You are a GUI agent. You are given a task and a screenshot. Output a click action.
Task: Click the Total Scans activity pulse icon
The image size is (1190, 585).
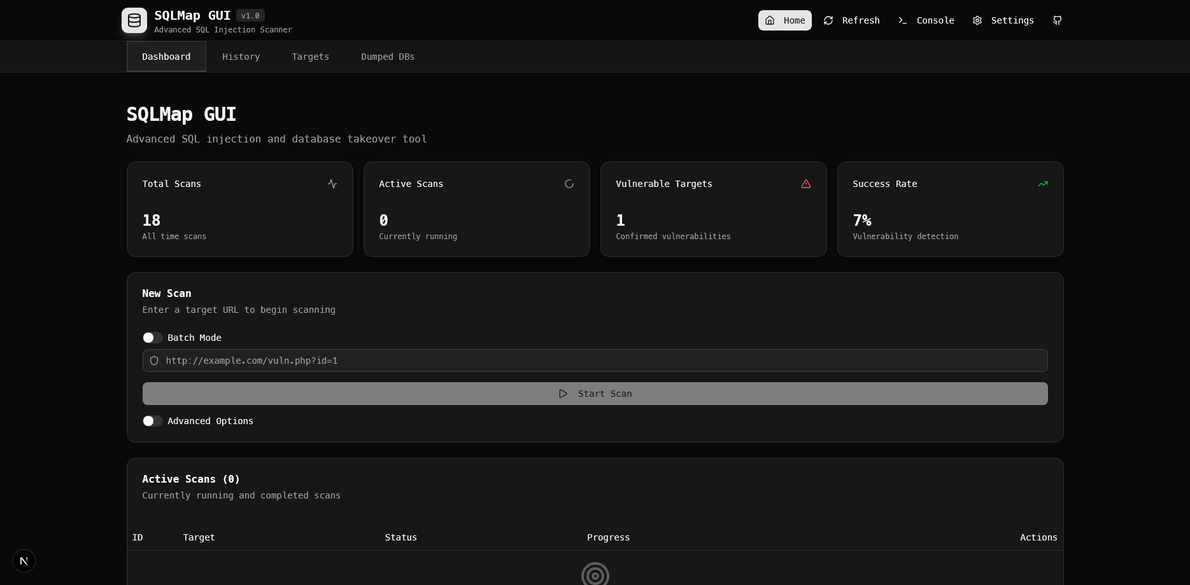coord(332,184)
